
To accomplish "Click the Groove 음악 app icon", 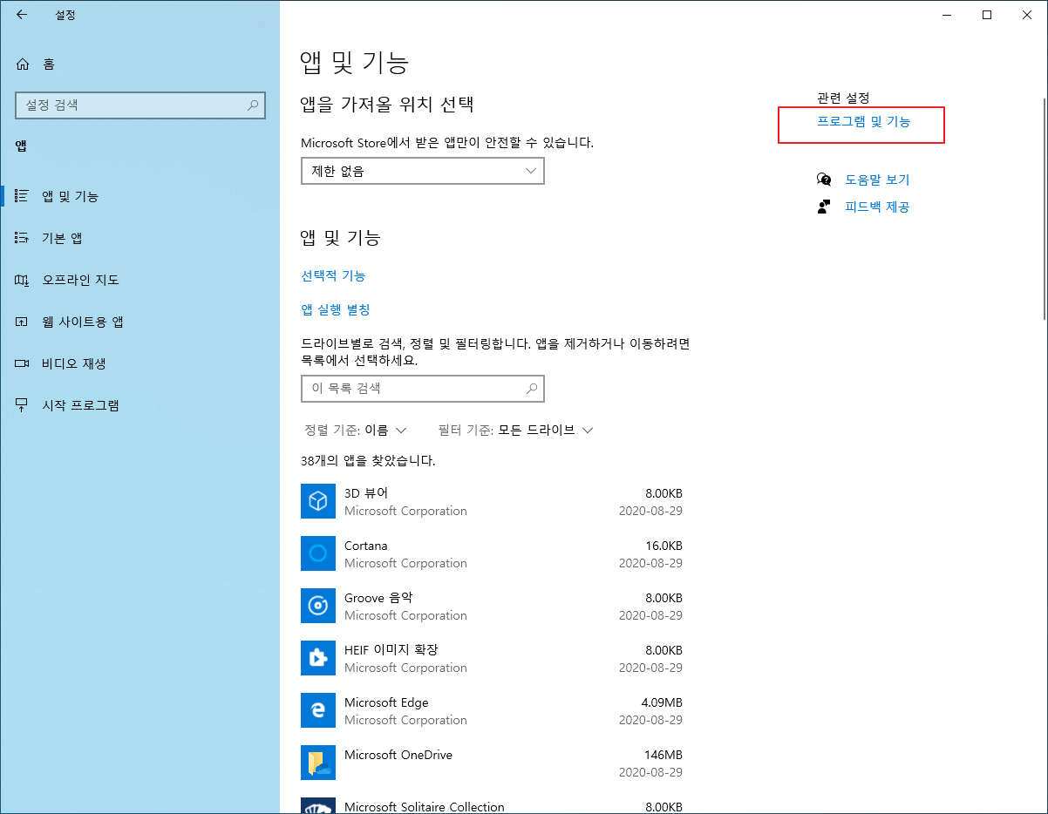I will 318,606.
